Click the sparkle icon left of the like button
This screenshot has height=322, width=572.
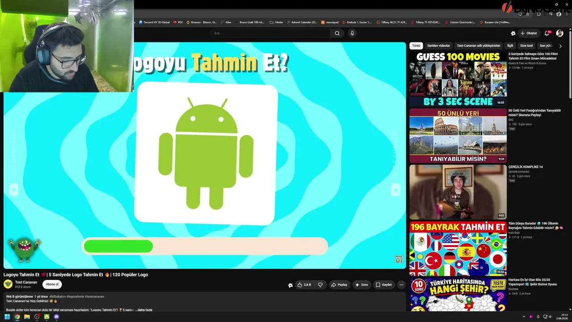click(290, 285)
